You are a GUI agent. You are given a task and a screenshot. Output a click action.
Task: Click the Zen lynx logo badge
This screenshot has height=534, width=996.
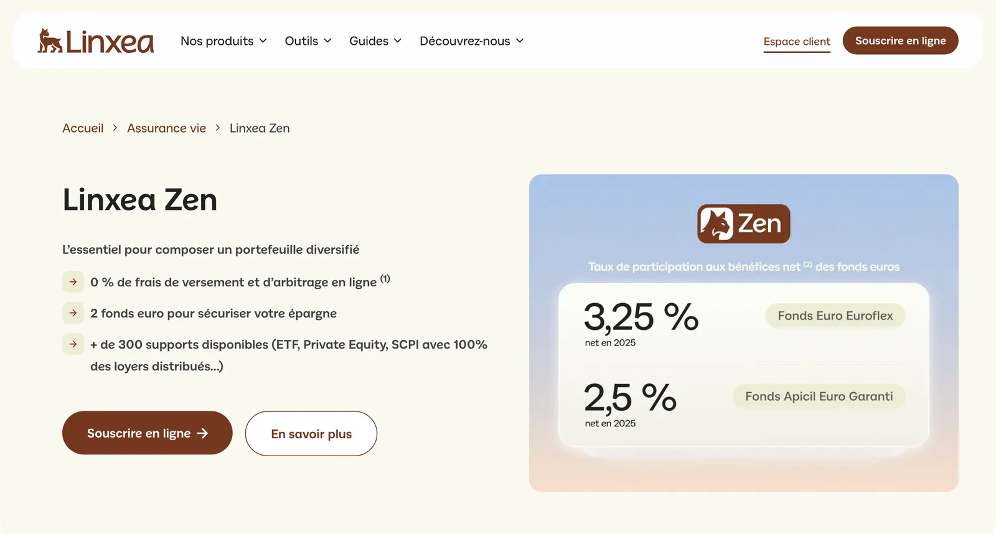click(743, 223)
